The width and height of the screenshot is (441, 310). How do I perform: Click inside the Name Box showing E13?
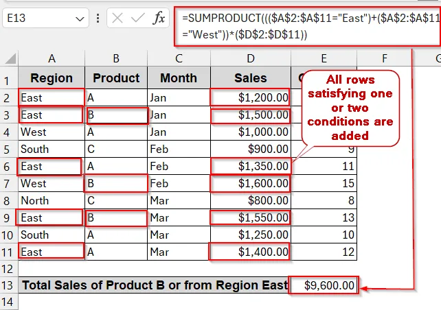click(38, 19)
